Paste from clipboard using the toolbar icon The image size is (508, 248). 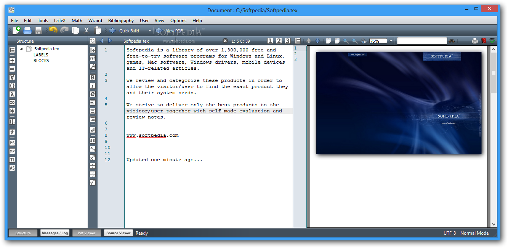click(x=98, y=30)
